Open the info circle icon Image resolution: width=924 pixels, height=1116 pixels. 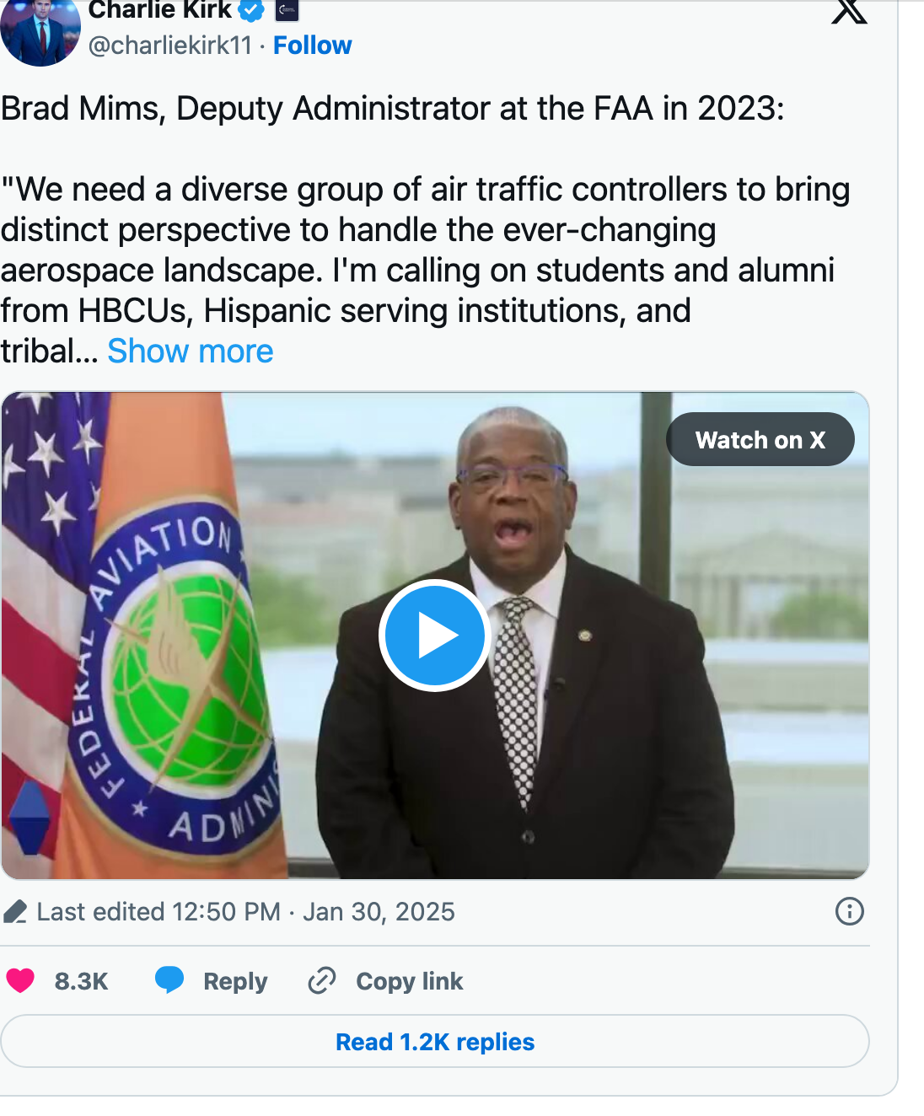coord(849,911)
